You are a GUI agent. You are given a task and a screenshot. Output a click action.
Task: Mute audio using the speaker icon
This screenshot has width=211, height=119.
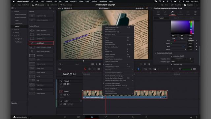[180, 69]
